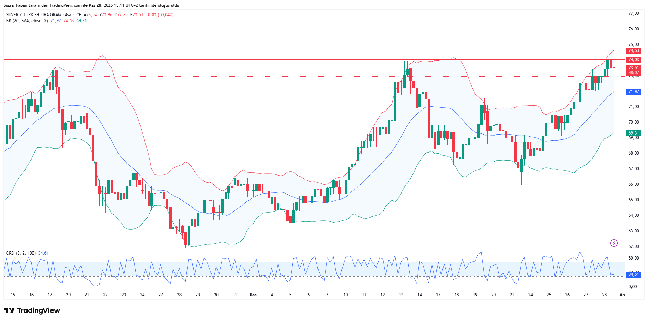Viewport: 648px width, 321px height.
Task: Click the blue 34,61 CRSI value tag
Action: point(634,274)
